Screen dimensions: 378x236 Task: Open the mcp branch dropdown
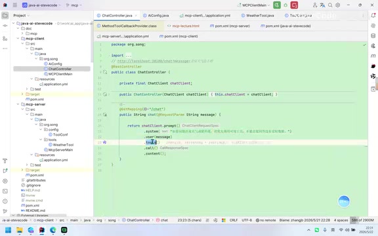pos(74,5)
